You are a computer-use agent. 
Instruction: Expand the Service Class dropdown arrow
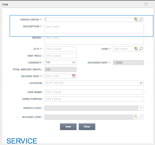click(x=141, y=108)
